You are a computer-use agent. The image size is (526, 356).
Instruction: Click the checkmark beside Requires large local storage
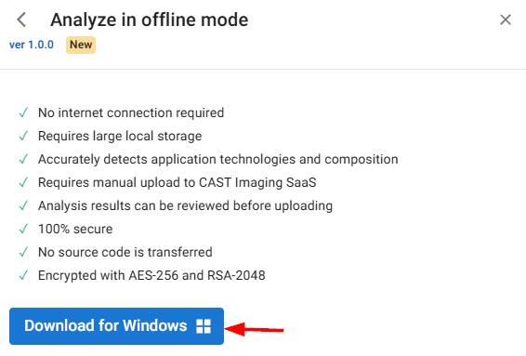23,136
